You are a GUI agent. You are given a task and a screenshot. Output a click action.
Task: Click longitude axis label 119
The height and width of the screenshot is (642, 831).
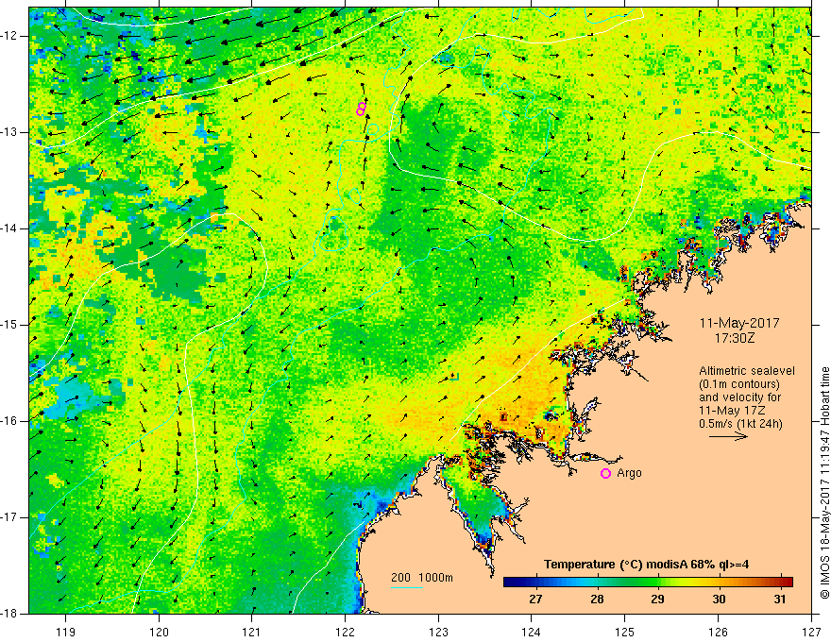pyautogui.click(x=66, y=632)
